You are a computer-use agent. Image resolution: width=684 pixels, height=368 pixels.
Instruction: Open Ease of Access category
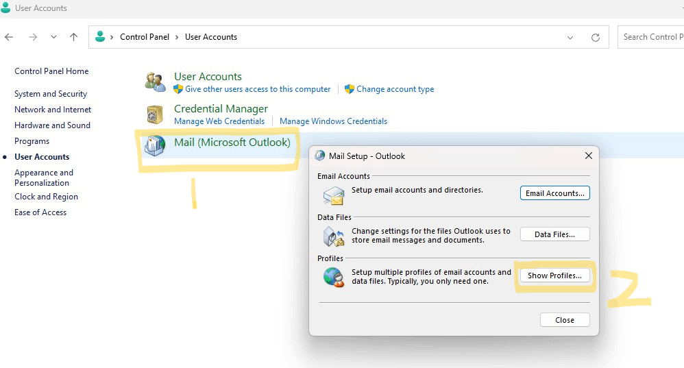coord(40,212)
